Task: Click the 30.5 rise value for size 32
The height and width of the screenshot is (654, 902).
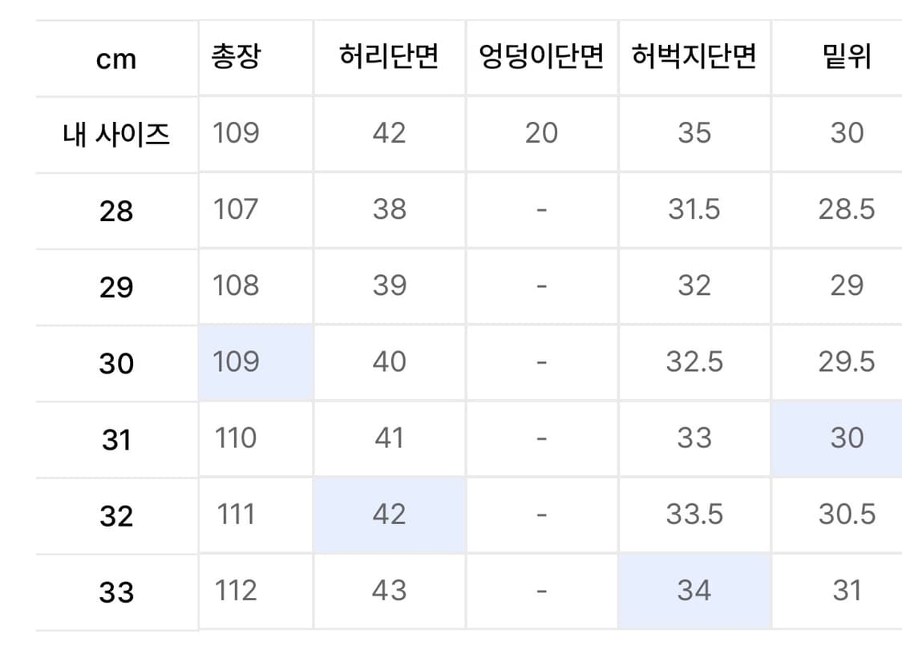Action: [847, 514]
